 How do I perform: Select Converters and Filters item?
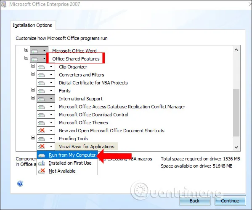[x=82, y=75]
